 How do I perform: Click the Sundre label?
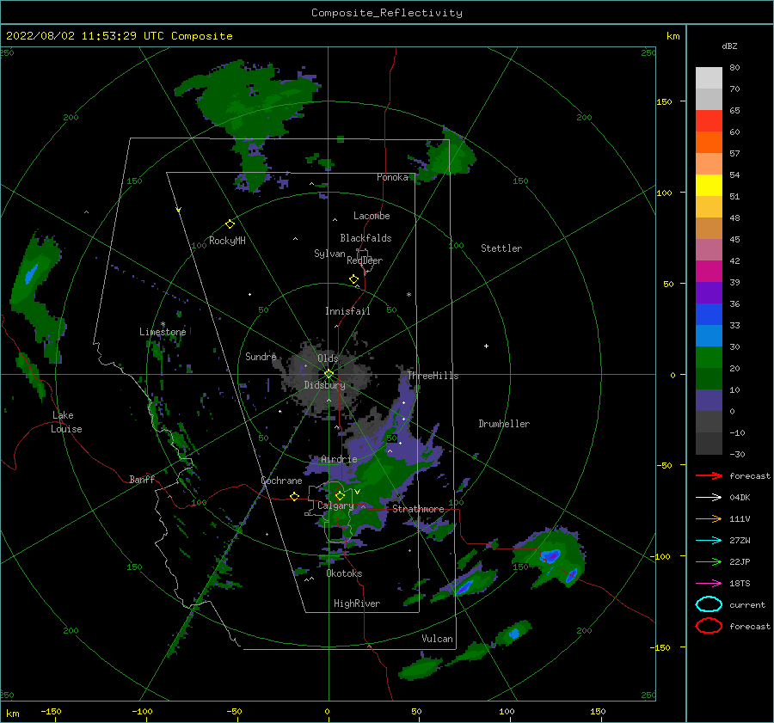261,357
